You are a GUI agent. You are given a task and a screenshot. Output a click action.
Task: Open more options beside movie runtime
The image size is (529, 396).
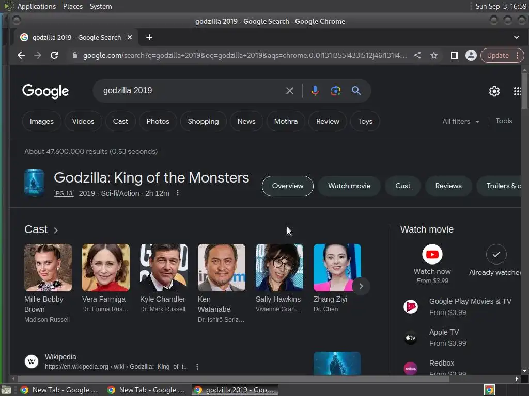178,193
